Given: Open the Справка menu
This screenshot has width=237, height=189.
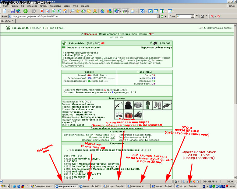Looking at the screenshot, I should (x=85, y=6).
